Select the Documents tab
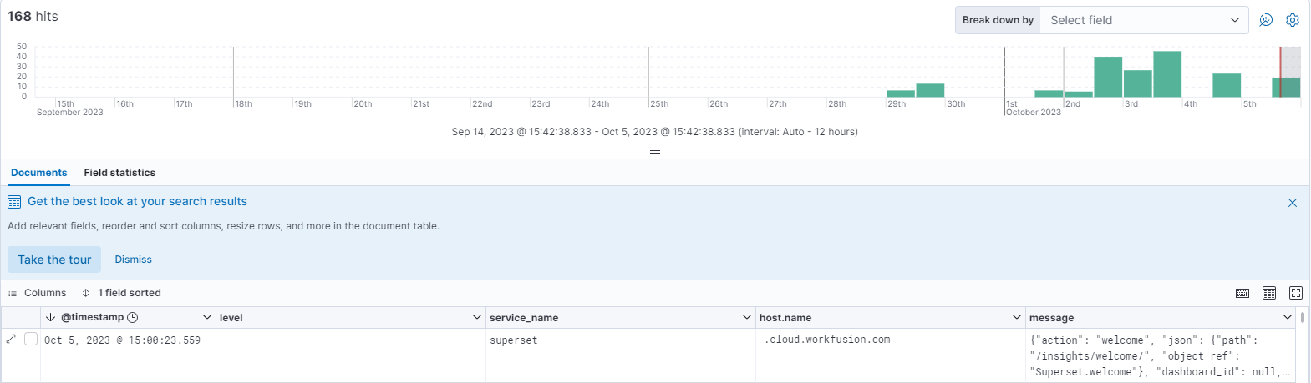 39,173
